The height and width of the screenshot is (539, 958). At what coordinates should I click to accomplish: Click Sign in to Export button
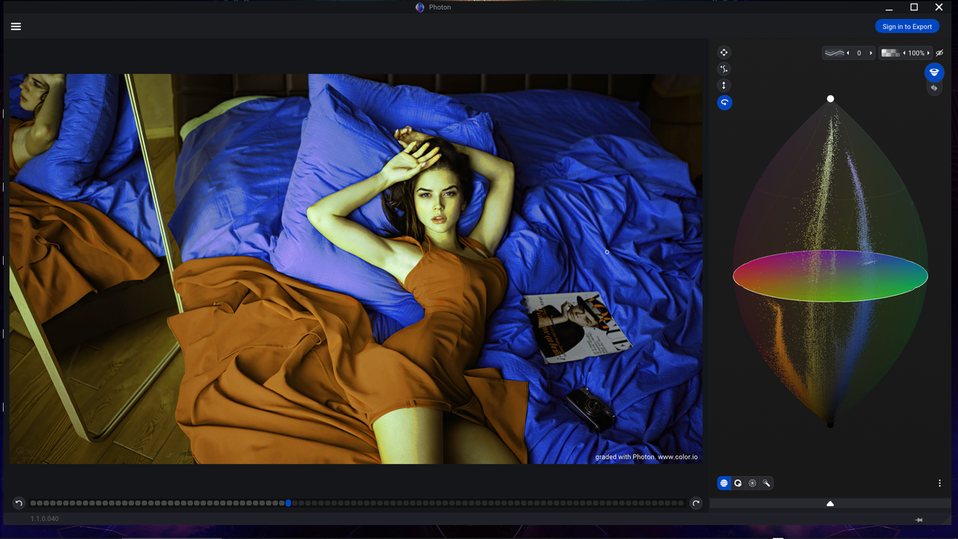pyautogui.click(x=907, y=26)
